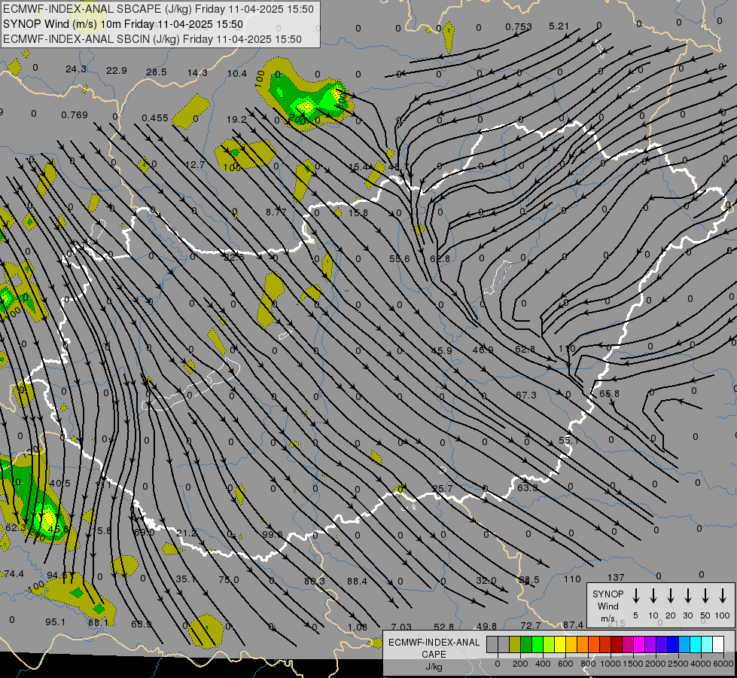This screenshot has height=678, width=737.
Task: Click the ECMWF-INDEX-ANAL SBCAPE title line
Action: [x=158, y=9]
